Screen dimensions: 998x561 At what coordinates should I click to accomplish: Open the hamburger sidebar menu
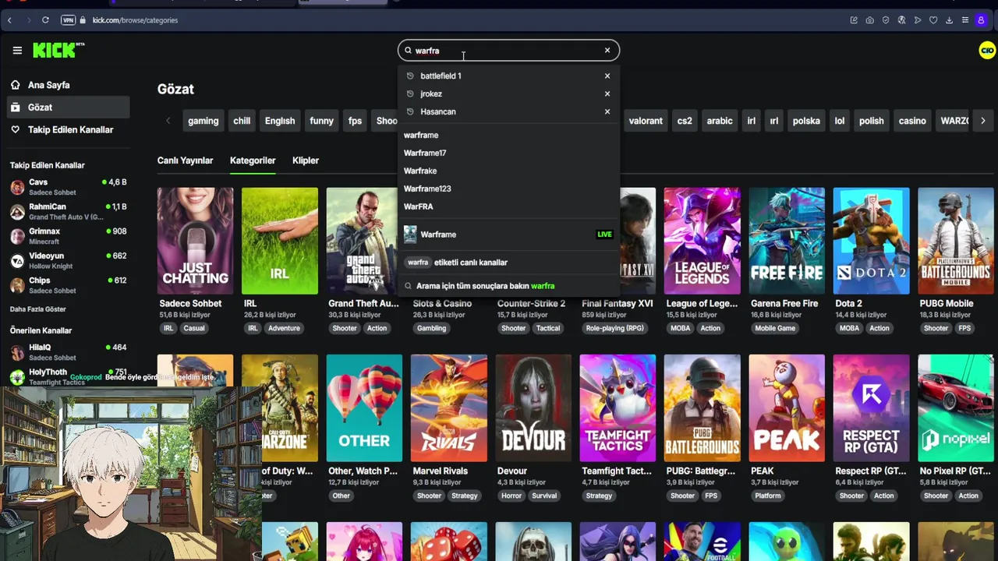point(17,51)
